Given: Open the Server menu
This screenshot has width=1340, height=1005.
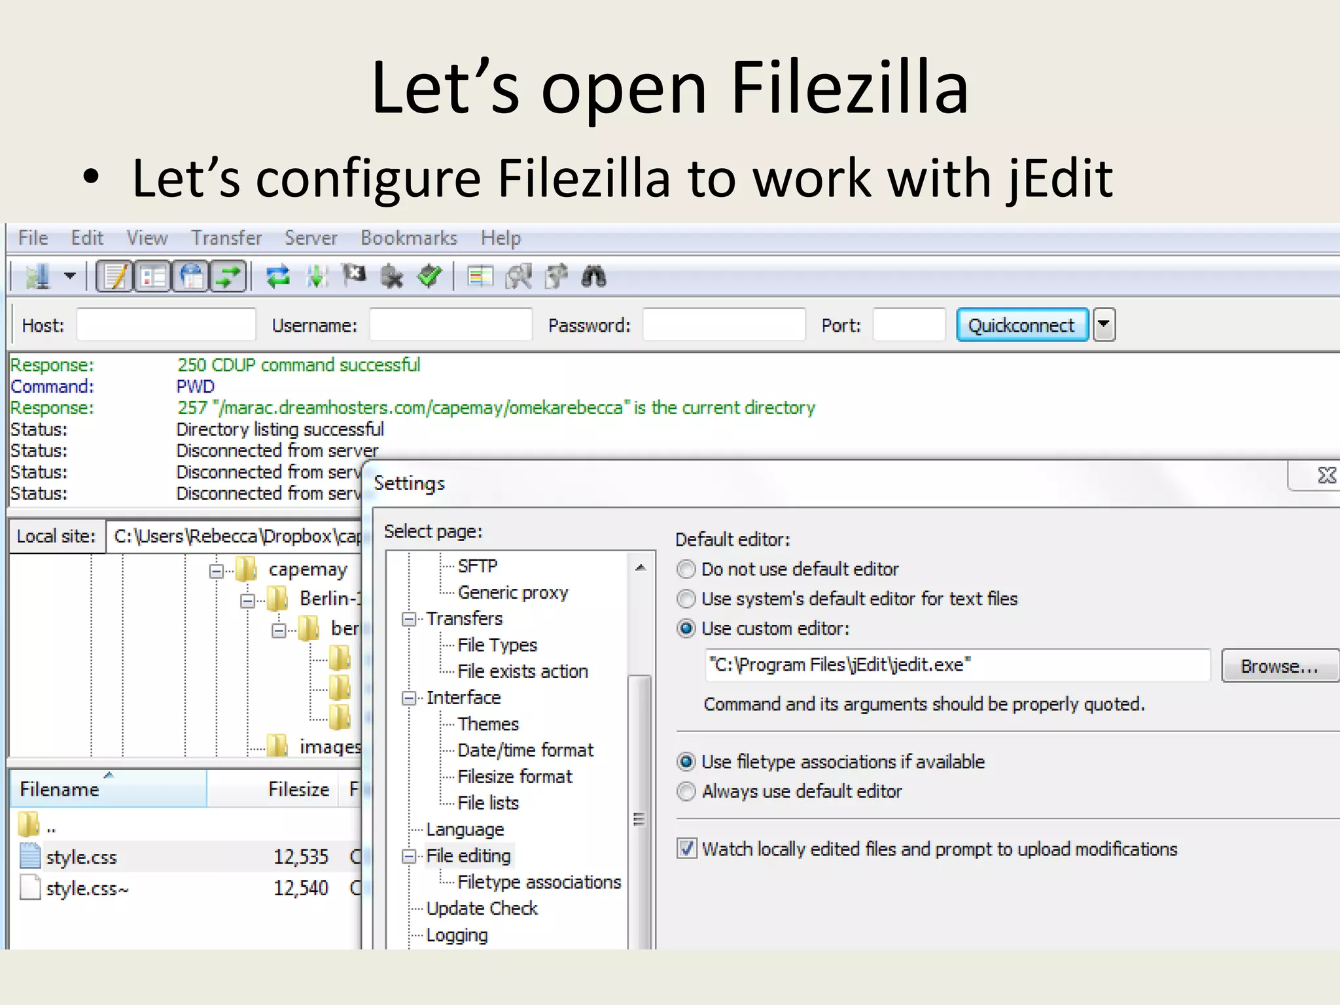Looking at the screenshot, I should coord(311,238).
